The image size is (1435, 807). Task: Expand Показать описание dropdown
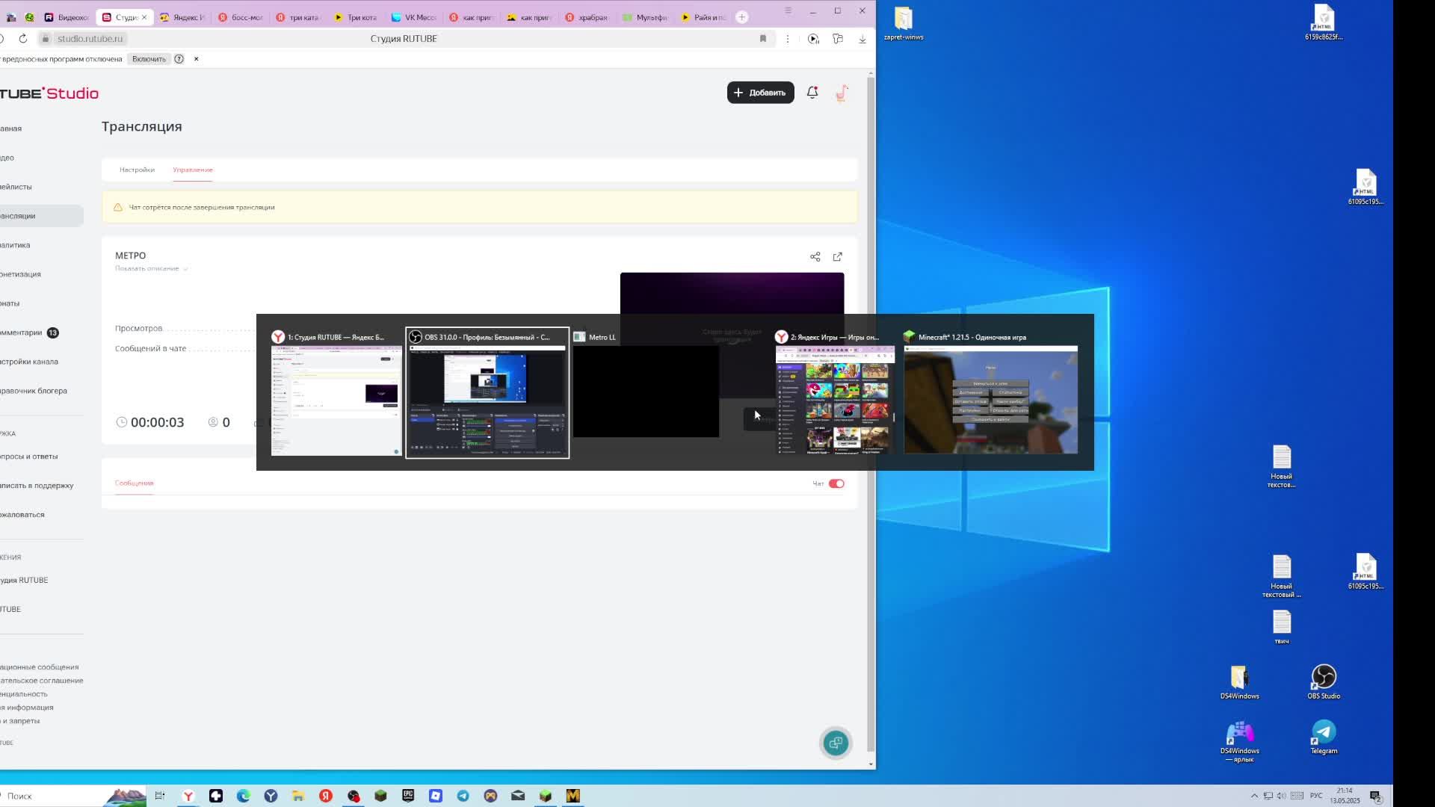pos(151,268)
